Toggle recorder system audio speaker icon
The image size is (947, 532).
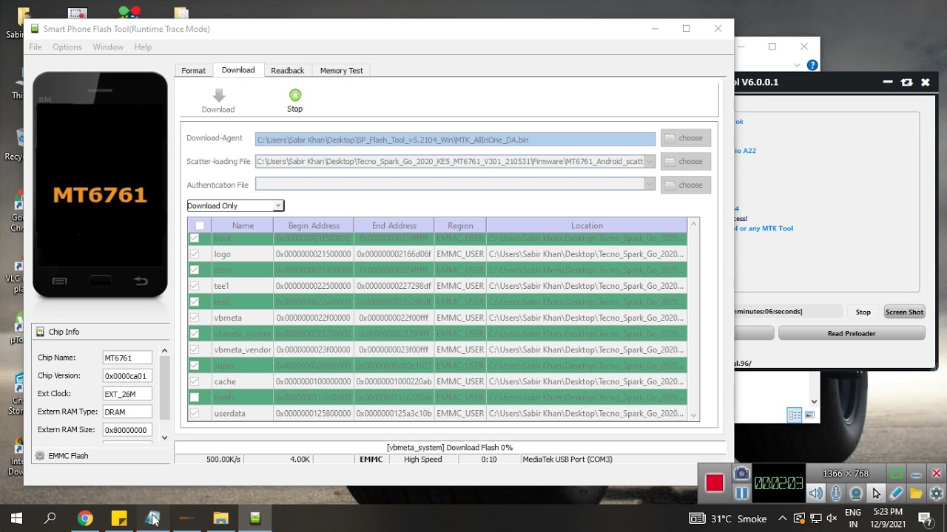[x=815, y=493]
